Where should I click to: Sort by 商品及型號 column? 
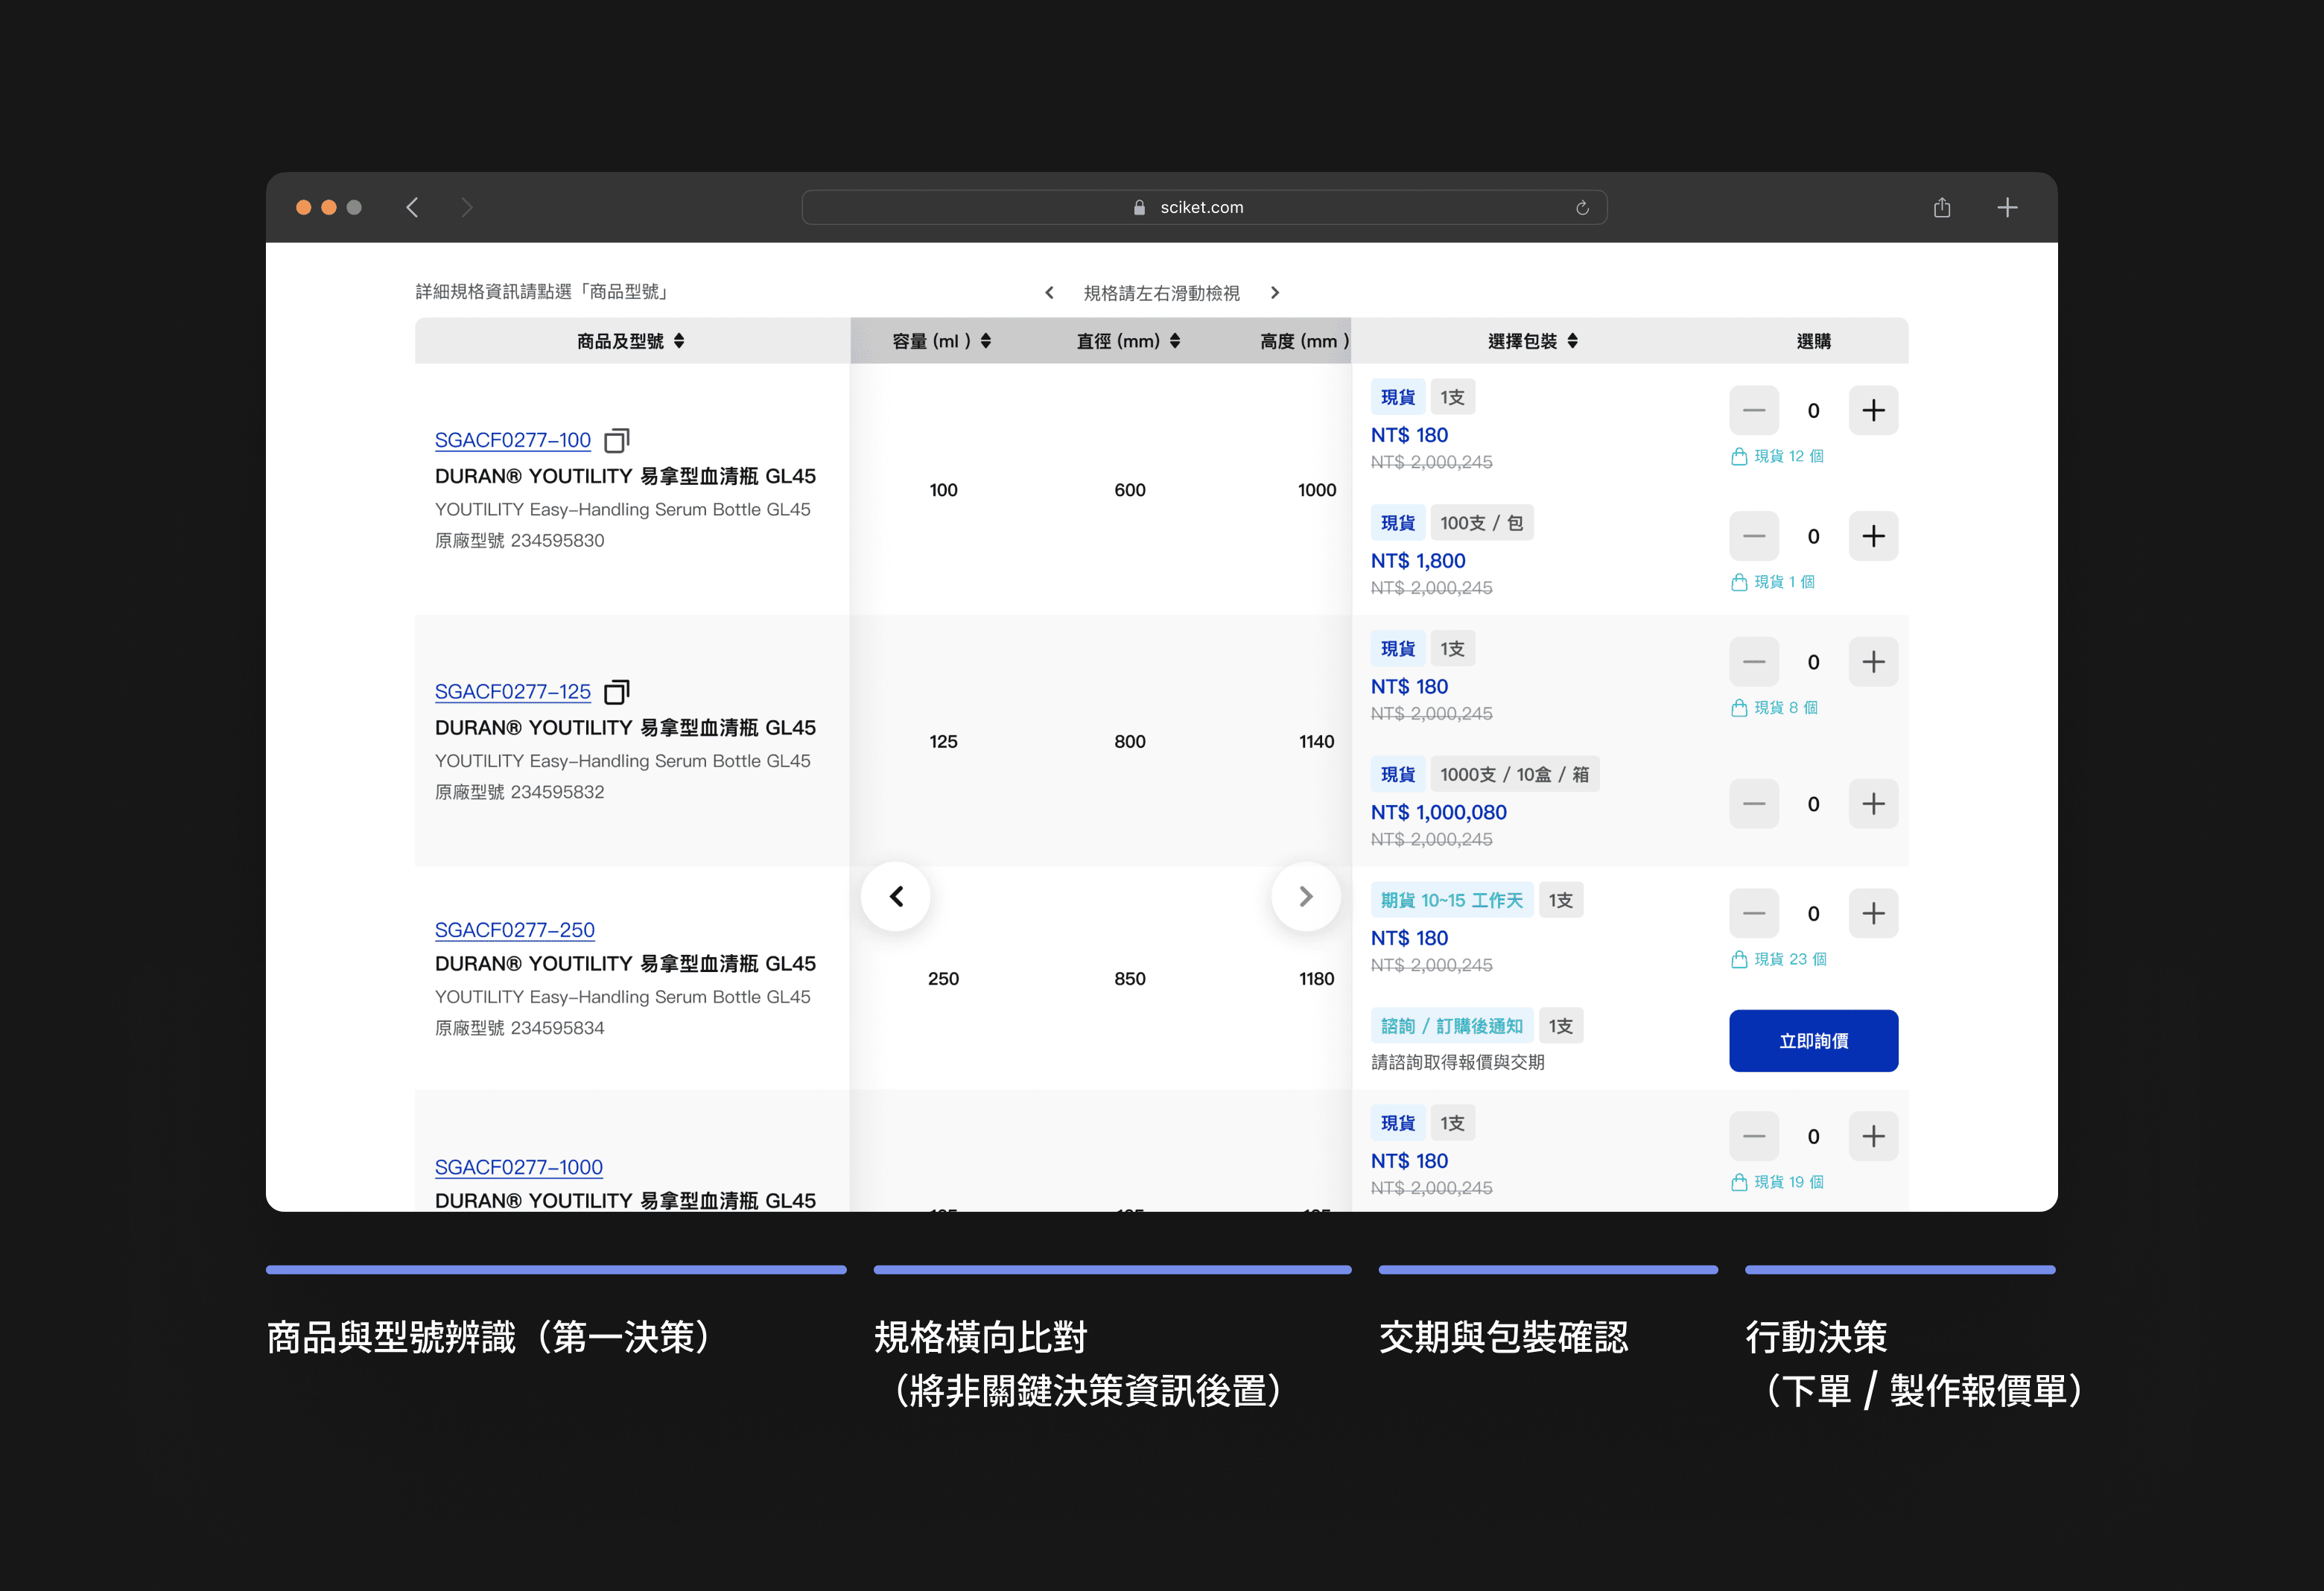[679, 341]
